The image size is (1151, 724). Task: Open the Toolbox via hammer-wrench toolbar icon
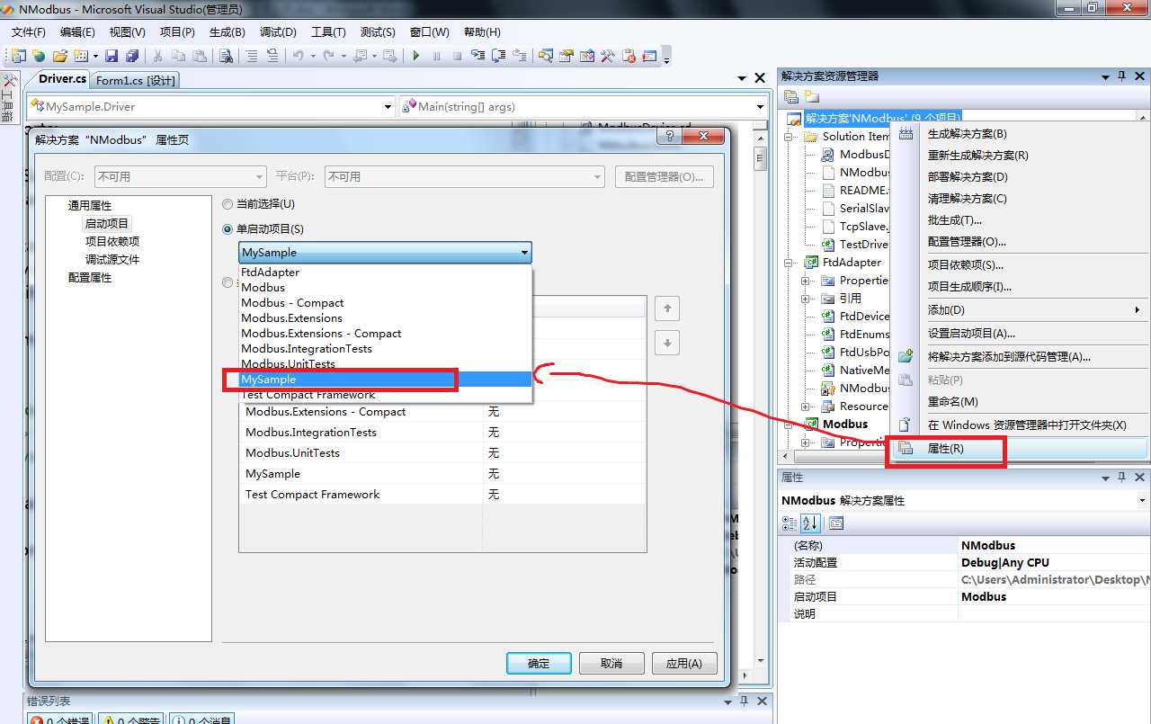coord(607,56)
